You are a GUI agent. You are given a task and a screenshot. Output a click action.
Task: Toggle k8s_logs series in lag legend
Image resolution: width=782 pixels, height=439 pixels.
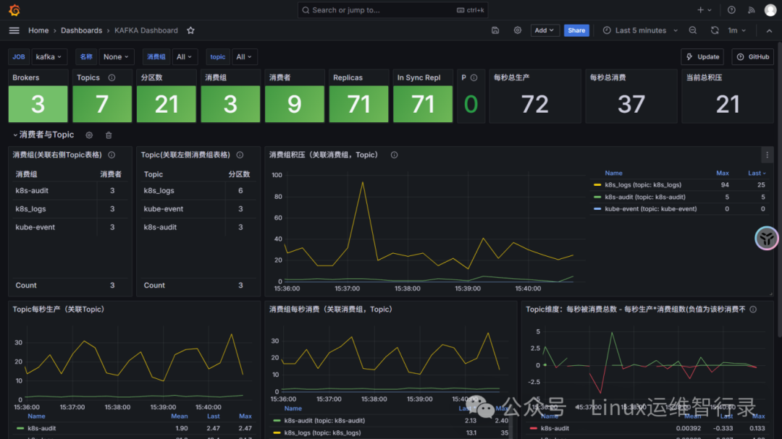[643, 185]
